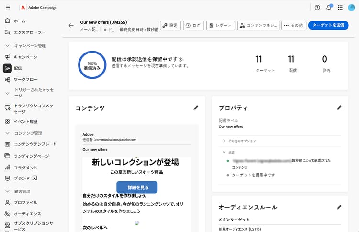359x232 pixels.
Task: Click the レポート button
Action: 221,25
